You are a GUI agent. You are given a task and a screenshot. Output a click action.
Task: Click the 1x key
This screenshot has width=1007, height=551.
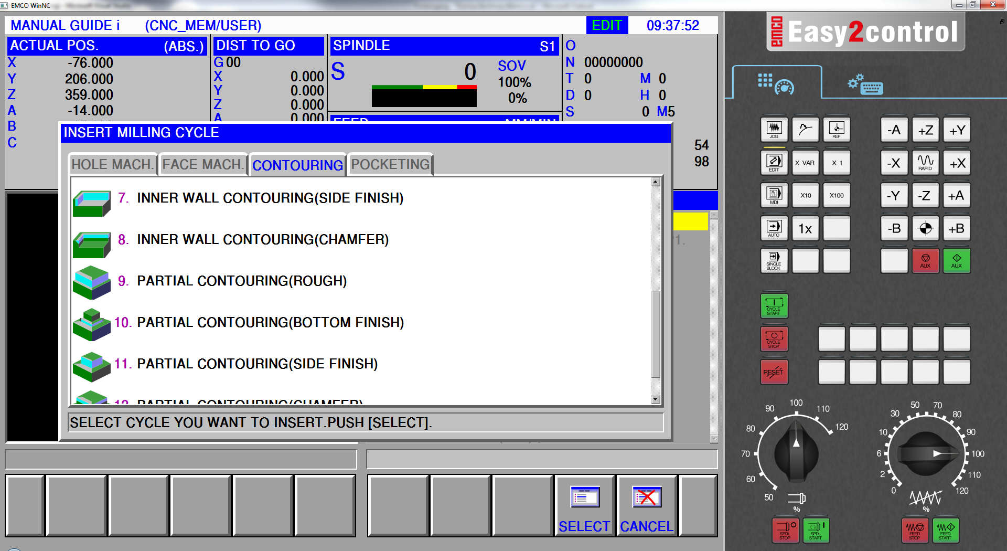pos(805,228)
